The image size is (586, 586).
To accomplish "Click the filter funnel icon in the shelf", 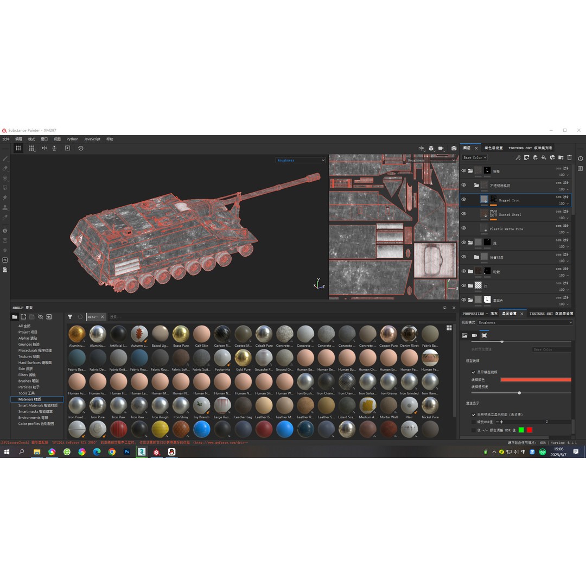I will point(70,317).
